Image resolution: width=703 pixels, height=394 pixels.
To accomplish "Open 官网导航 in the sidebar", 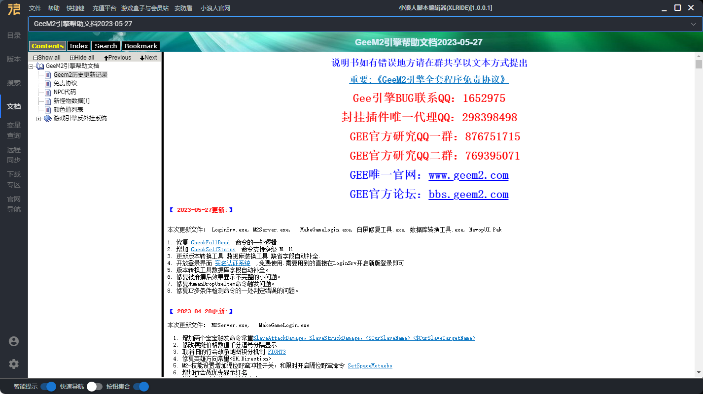I will (14, 203).
